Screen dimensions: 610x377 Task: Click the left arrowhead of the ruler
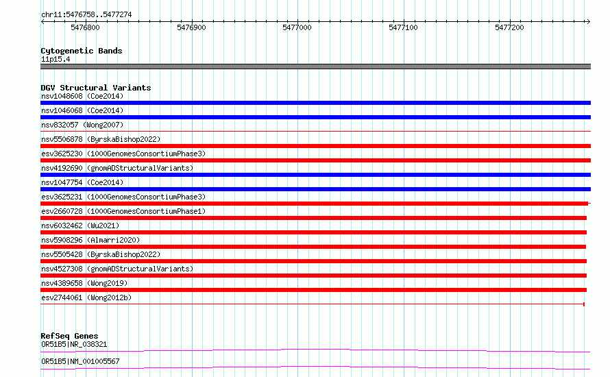42,22
